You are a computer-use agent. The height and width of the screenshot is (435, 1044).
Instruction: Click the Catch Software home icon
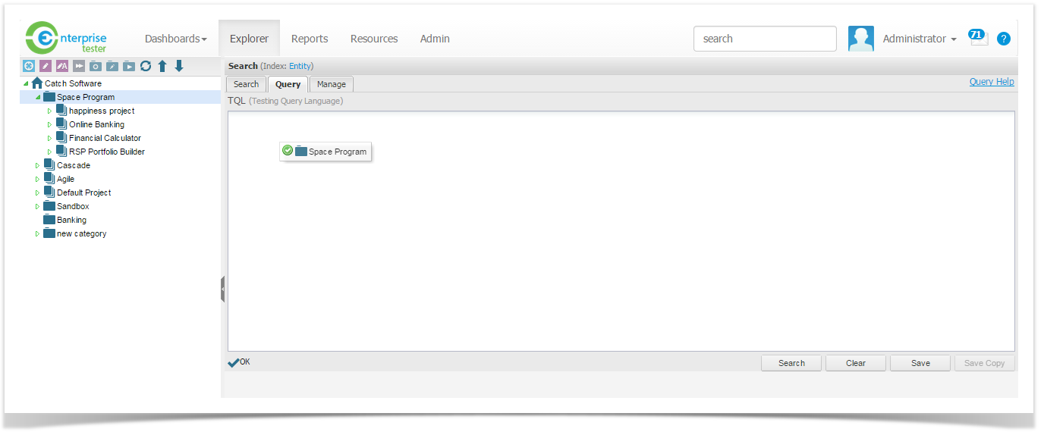click(x=37, y=83)
